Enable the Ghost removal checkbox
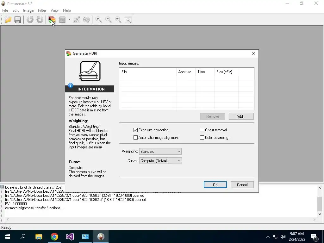Viewport: 324px width, 243px height. coord(202,130)
